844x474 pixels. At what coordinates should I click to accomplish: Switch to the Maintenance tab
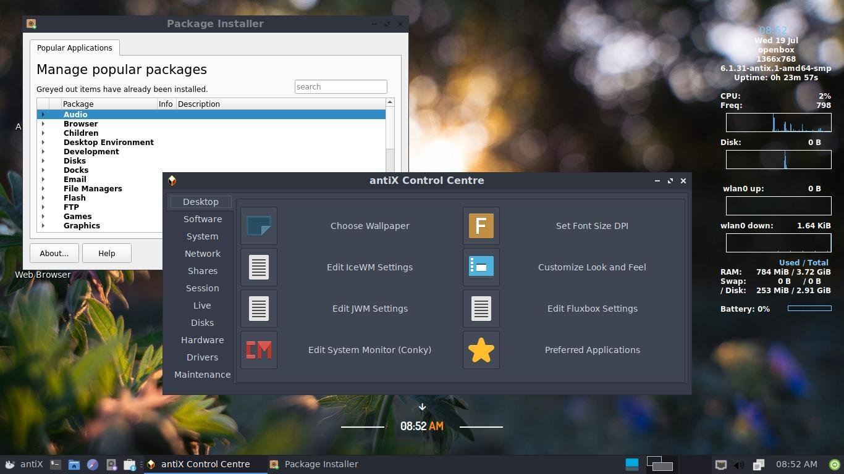coord(202,375)
